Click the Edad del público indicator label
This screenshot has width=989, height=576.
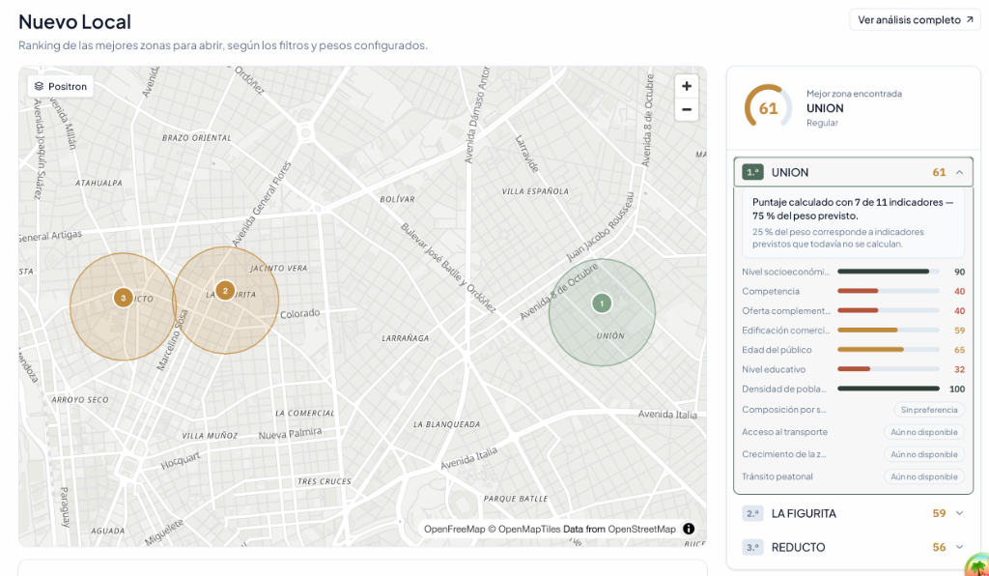[777, 350]
